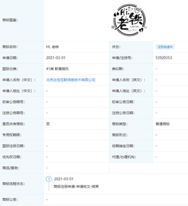Screen dimensions: 188x206
Task: Click the 2021-03-01 date in process status
Action: (x=64, y=179)
